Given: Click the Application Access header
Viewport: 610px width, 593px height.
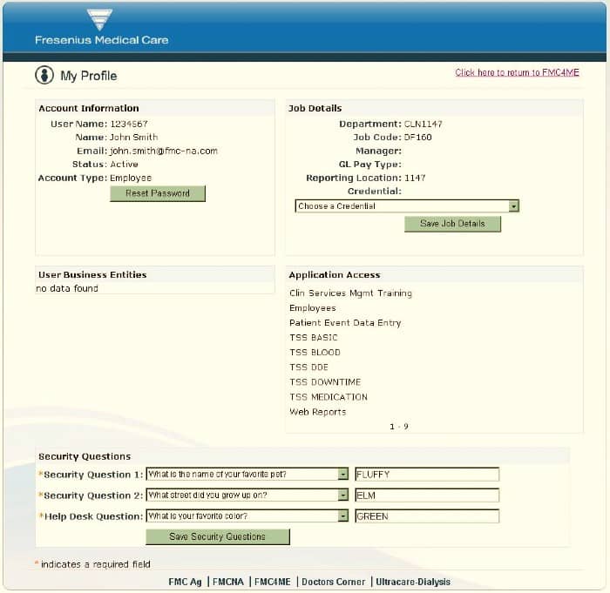Looking at the screenshot, I should pyautogui.click(x=335, y=275).
